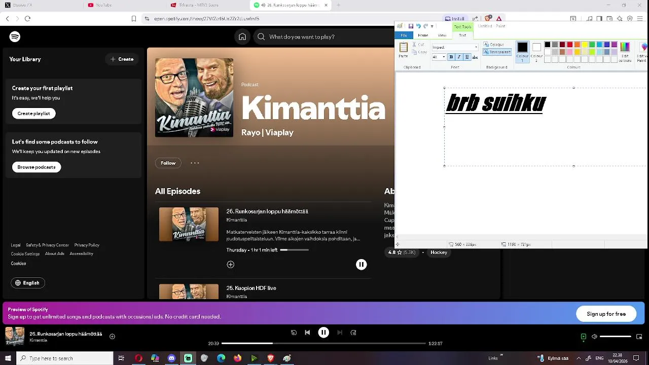Pick the red colour swatch in Paint
The width and height of the screenshot is (649, 365).
[569, 45]
